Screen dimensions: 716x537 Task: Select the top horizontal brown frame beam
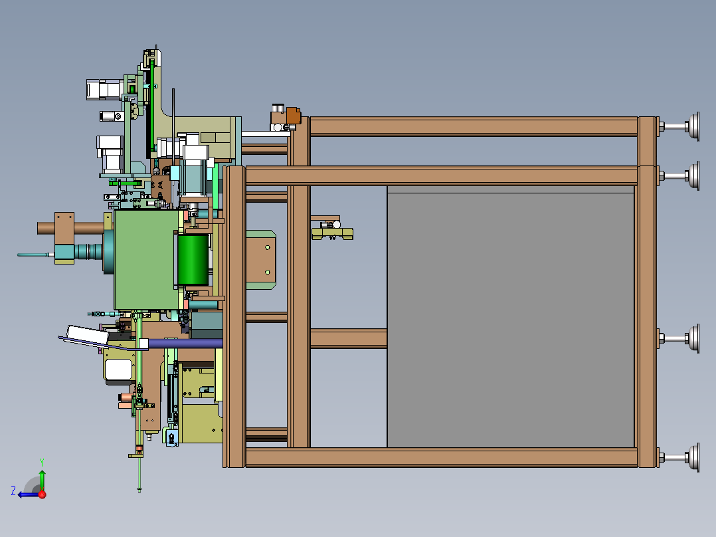[474, 126]
